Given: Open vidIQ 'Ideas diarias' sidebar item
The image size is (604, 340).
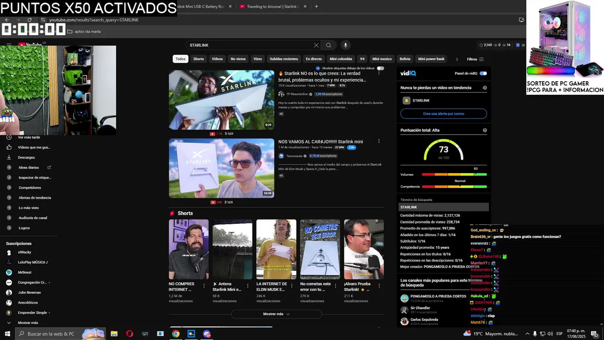Looking at the screenshot, I should click(x=28, y=168).
